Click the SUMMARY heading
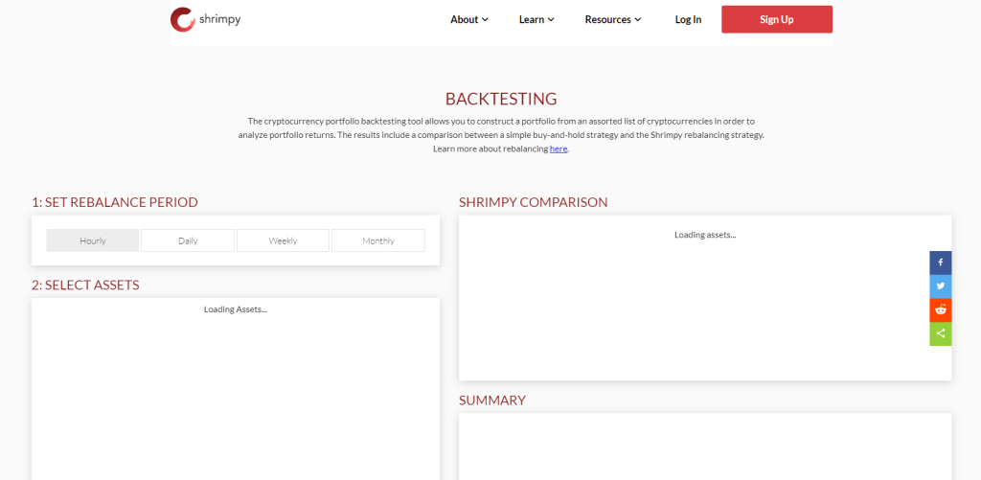Image resolution: width=981 pixels, height=480 pixels. (492, 400)
